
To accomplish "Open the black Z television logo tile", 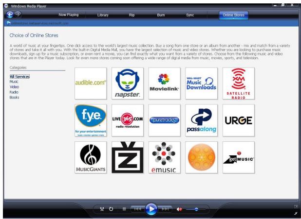I will coord(128,157).
